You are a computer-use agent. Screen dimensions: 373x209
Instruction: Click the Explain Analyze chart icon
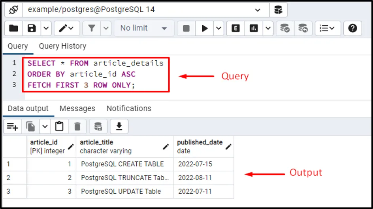(x=254, y=28)
